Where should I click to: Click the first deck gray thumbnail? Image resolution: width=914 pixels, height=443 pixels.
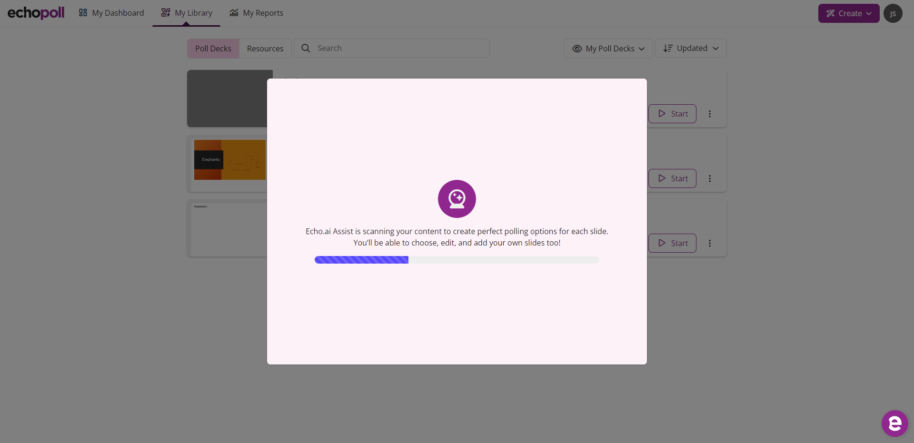(227, 98)
